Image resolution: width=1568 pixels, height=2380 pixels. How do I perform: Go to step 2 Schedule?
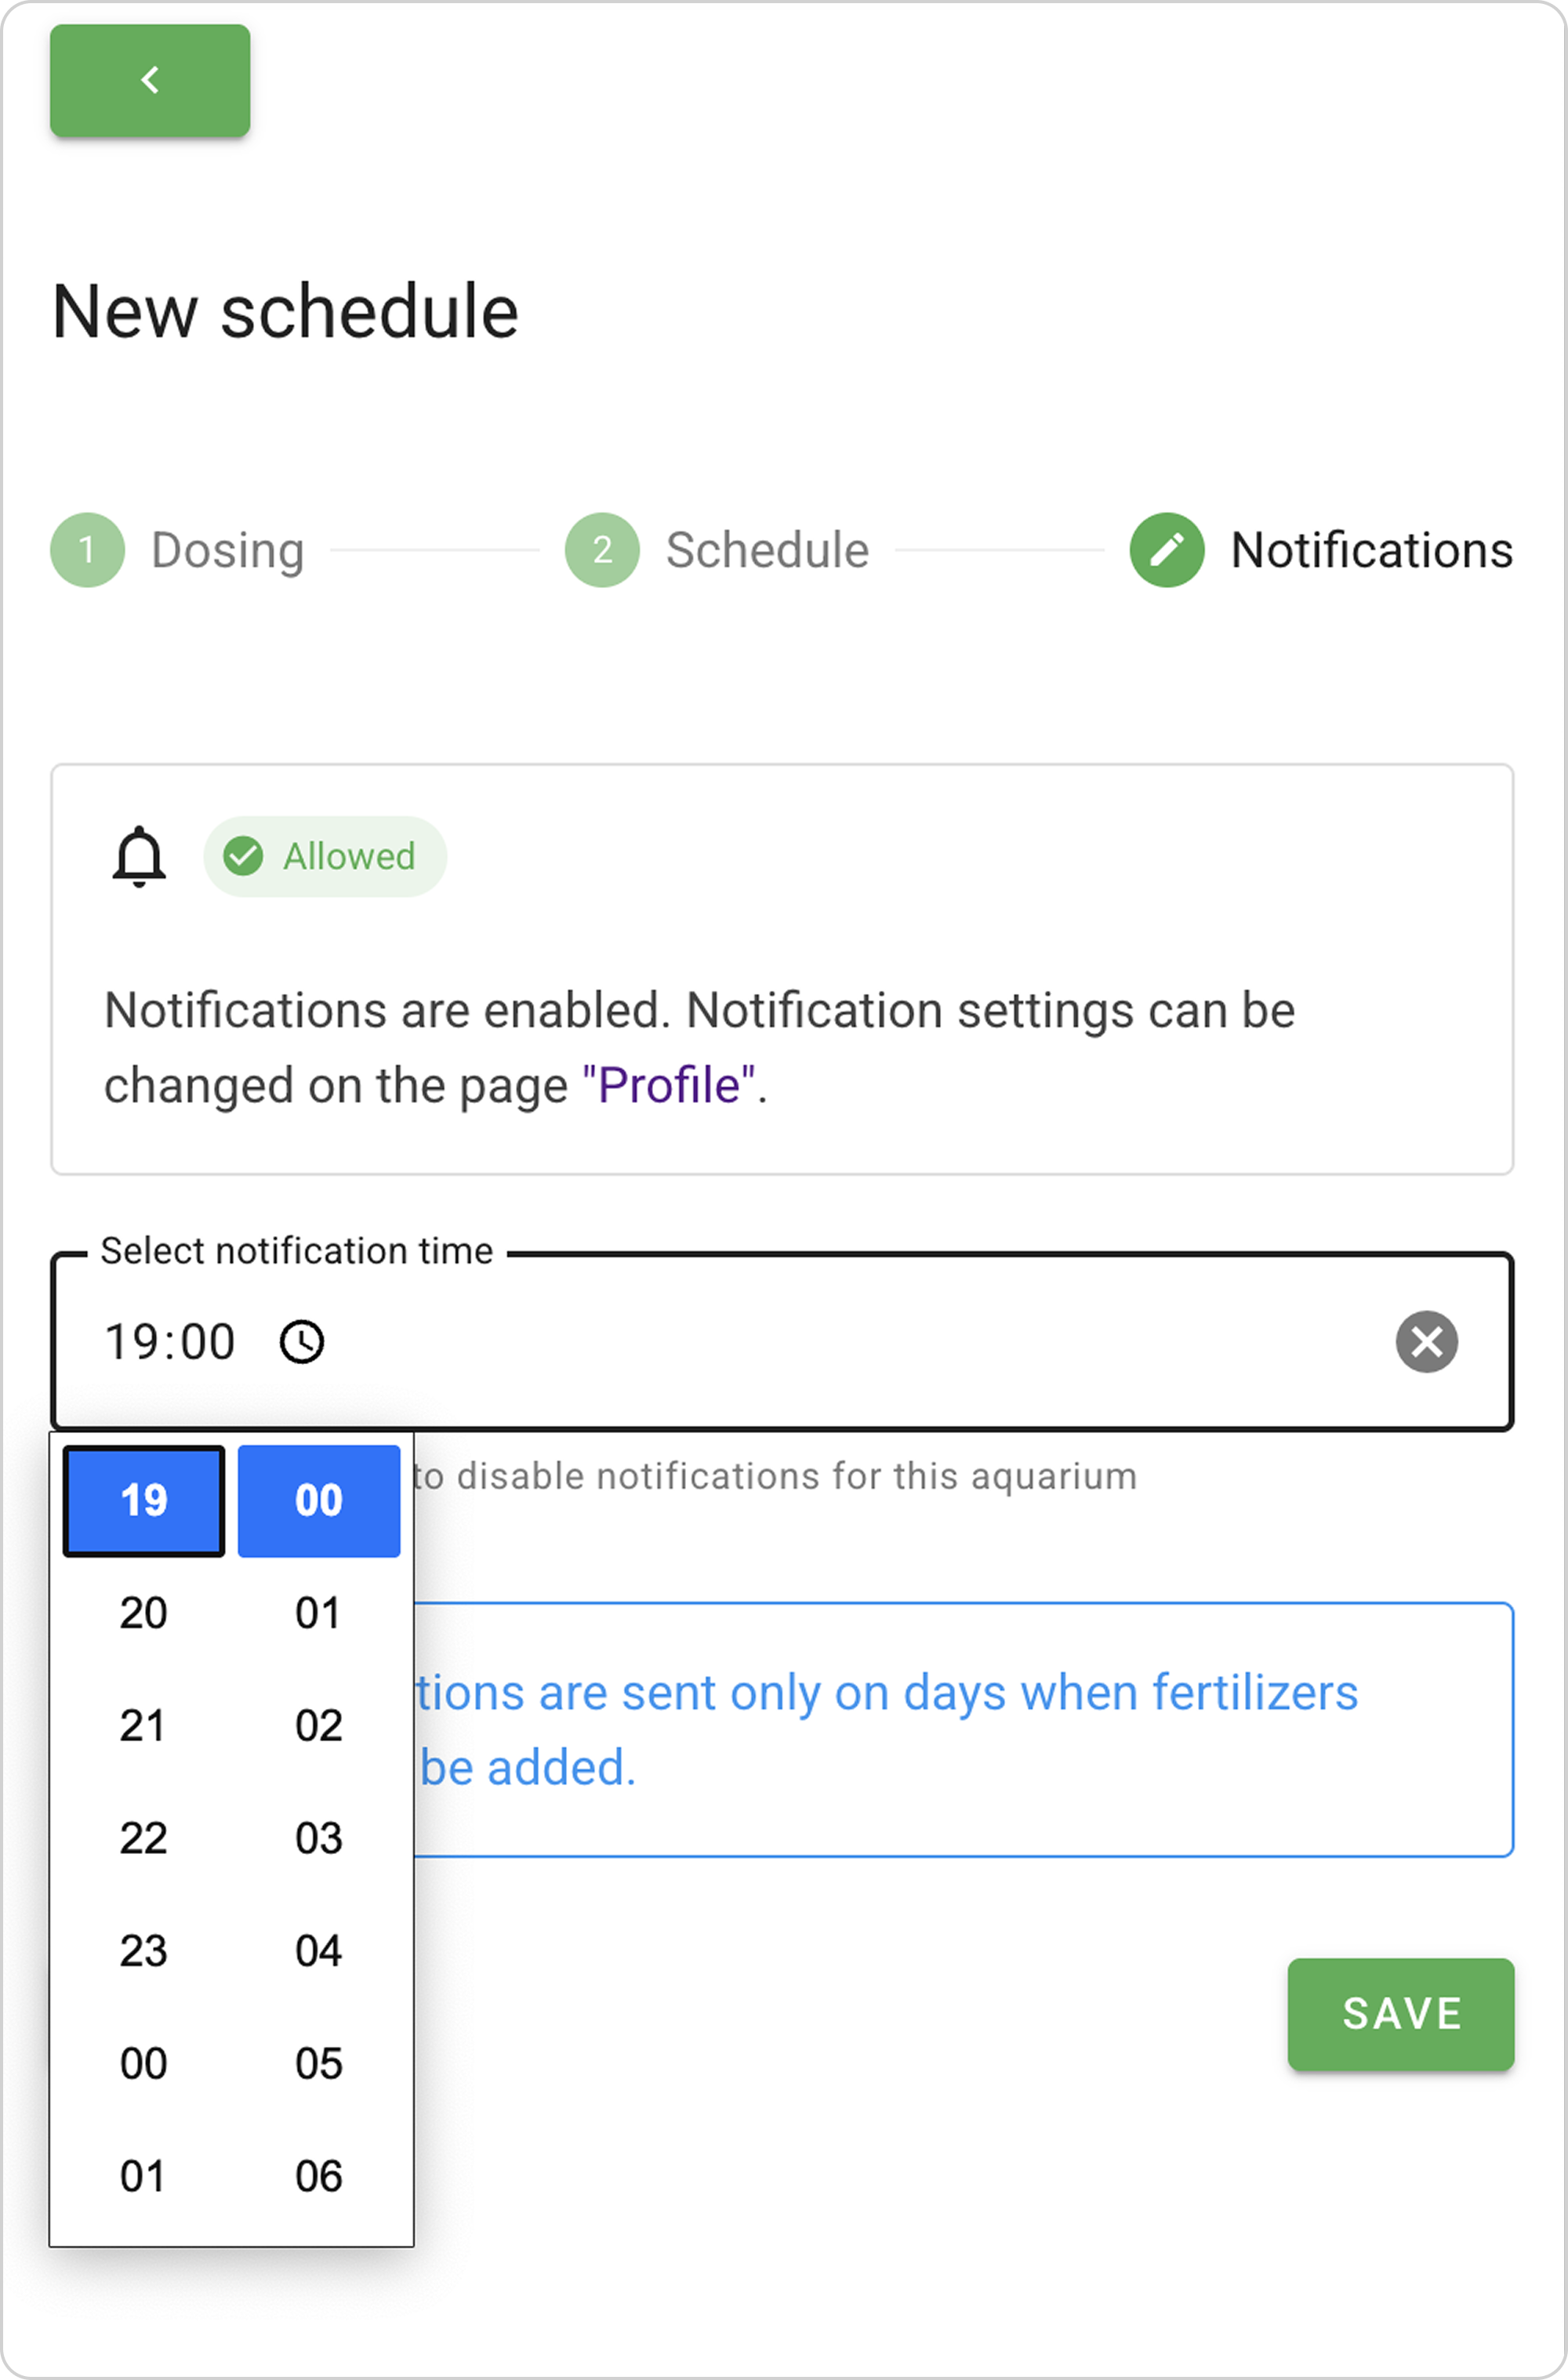(602, 550)
